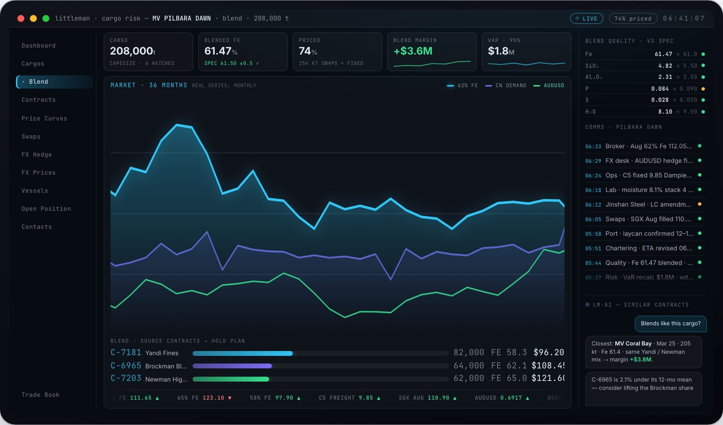The height and width of the screenshot is (425, 723).
Task: Click the 'Blends like this cargo?' chip
Action: [x=670, y=324]
